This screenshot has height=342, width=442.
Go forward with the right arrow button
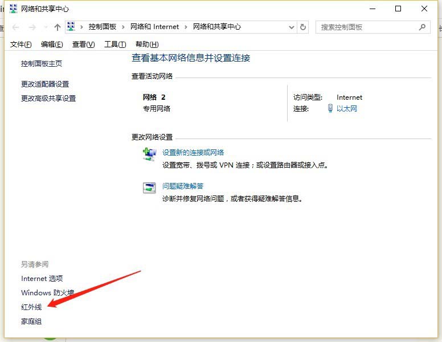[32, 27]
